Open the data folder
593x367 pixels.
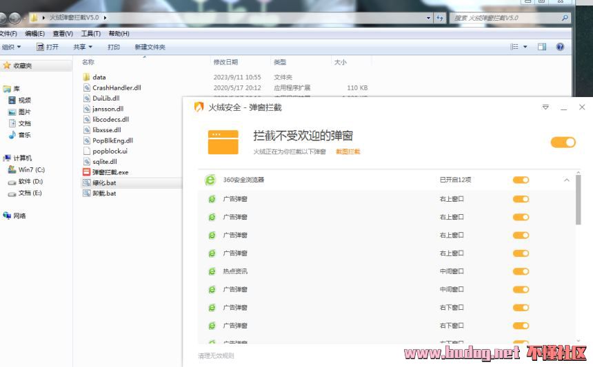pyautogui.click(x=99, y=77)
